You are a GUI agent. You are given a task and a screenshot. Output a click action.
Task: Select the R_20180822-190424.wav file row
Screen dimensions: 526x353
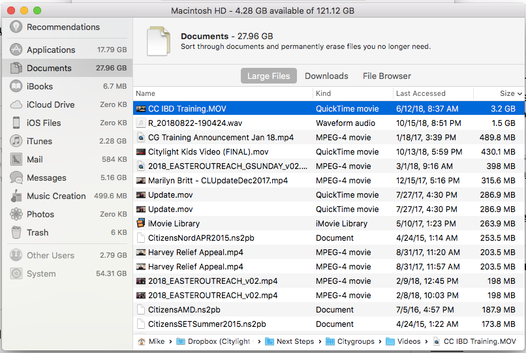195,123
